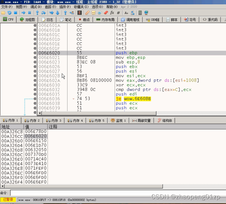Click the String references A icon
Image resolution: width=226 pixels, height=204 pixels.
(126, 13)
